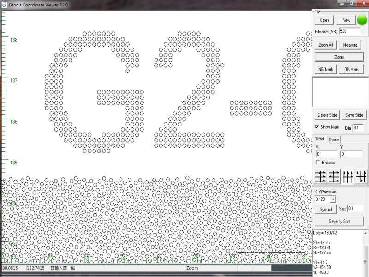This screenshot has height=277, width=369.
Task: Click the New file button
Action: point(346,20)
